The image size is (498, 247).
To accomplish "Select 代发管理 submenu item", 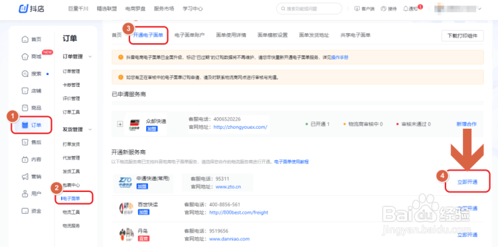I will click(72, 158).
